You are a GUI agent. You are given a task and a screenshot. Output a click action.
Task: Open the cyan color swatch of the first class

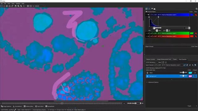tap(190, 73)
